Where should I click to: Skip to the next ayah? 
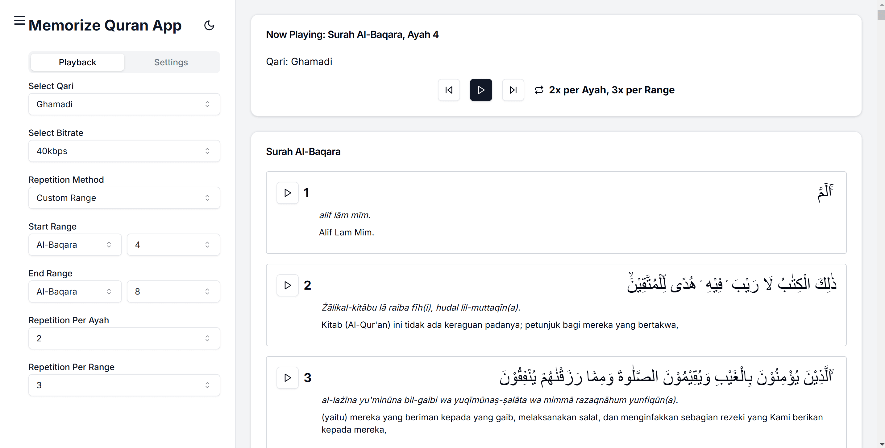tap(513, 90)
